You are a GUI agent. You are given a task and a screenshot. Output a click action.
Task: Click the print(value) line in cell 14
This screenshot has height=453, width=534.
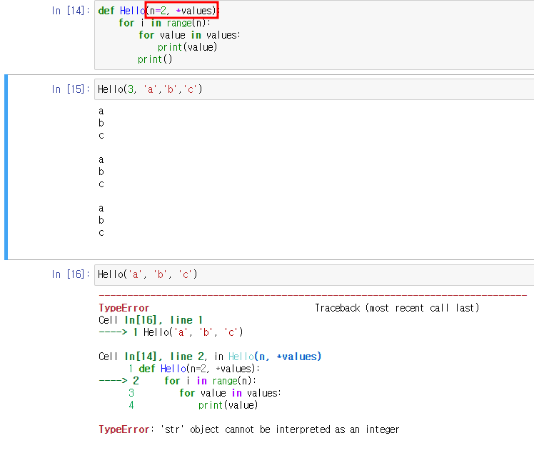pyautogui.click(x=187, y=47)
